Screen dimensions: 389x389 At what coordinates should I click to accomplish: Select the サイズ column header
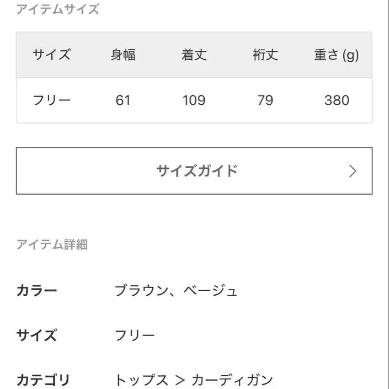(52, 54)
